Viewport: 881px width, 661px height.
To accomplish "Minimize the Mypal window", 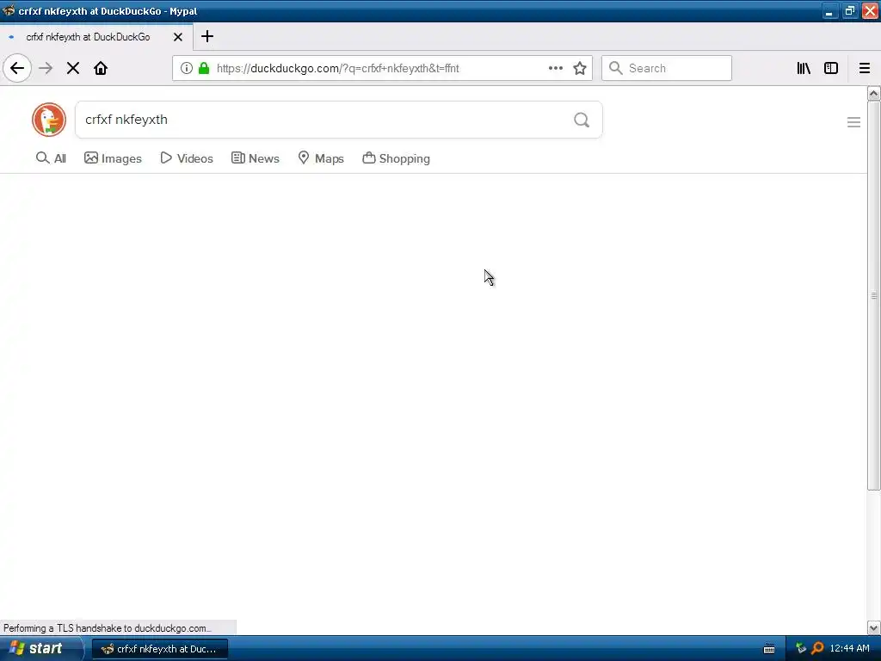I will [x=829, y=11].
